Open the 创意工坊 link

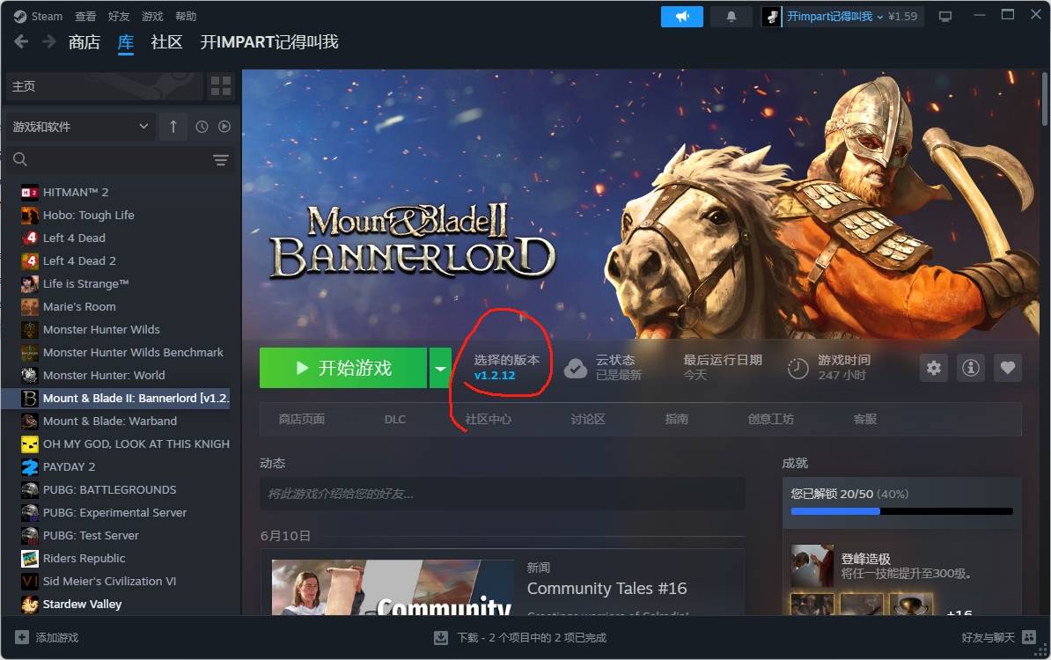pyautogui.click(x=771, y=419)
